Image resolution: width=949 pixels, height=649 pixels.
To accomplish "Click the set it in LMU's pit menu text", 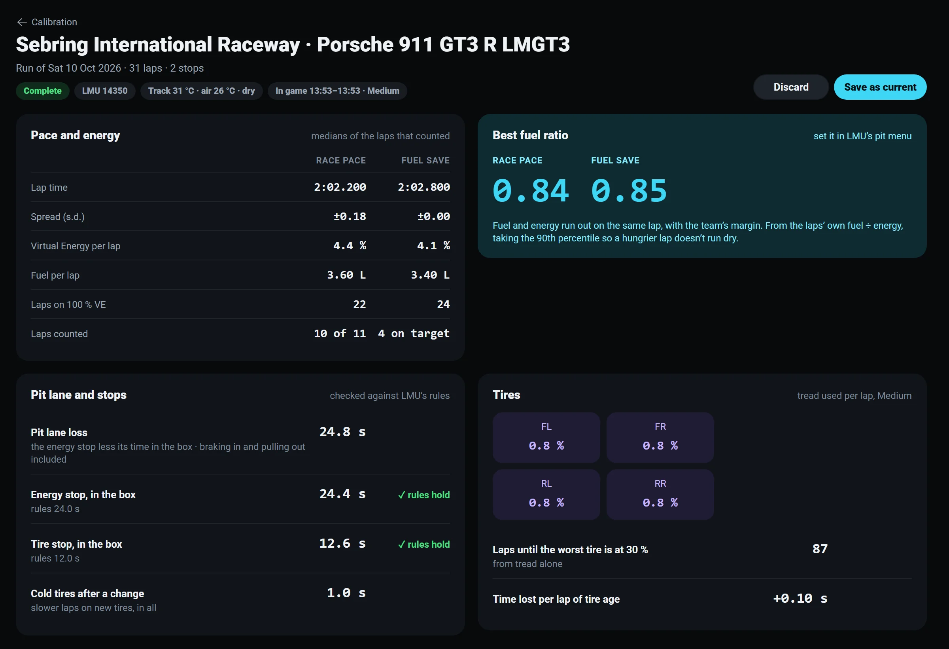I will [x=862, y=136].
